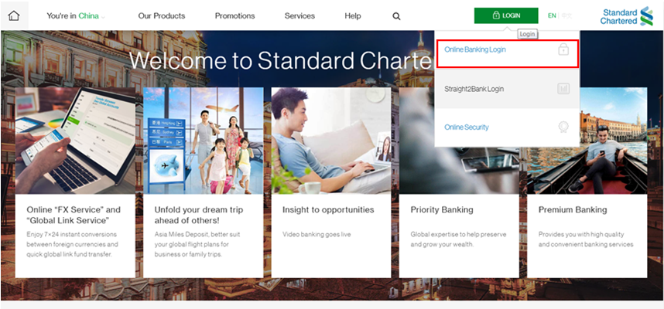Open Premium Banking card title

click(x=573, y=209)
